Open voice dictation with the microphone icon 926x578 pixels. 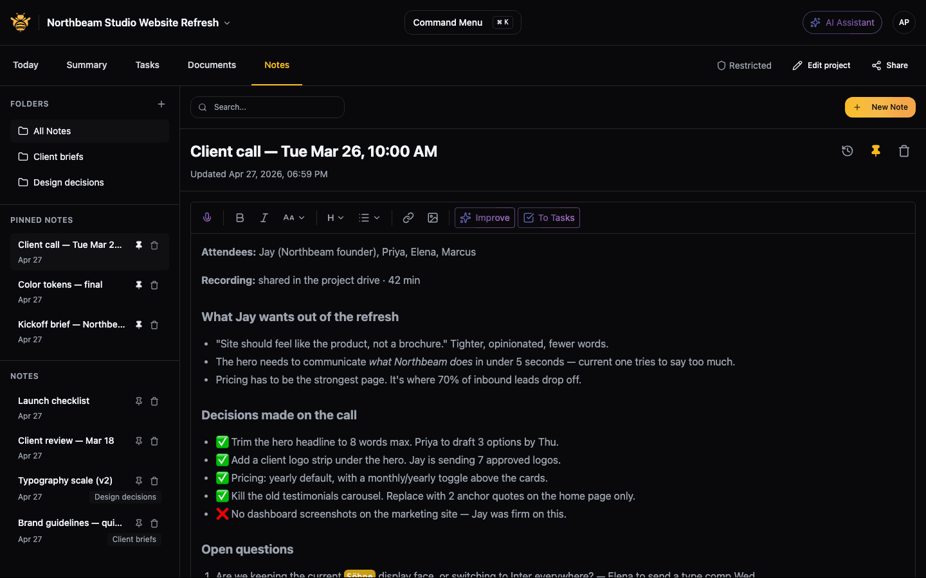pyautogui.click(x=207, y=217)
